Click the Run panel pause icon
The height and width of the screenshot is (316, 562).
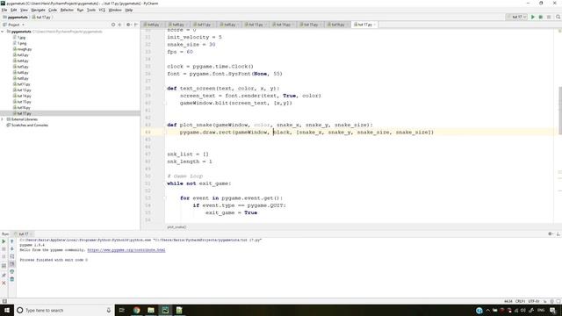tap(4, 256)
